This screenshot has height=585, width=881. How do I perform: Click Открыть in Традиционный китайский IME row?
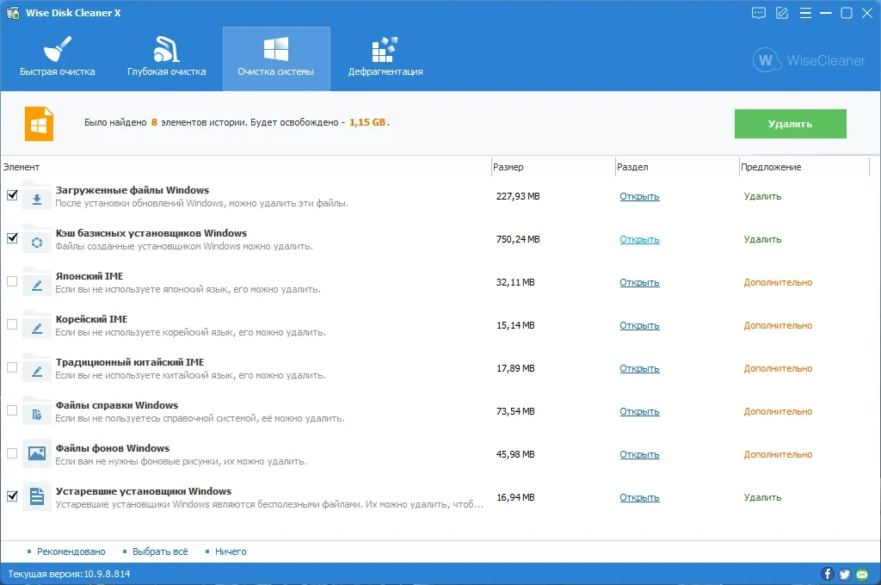(x=639, y=368)
